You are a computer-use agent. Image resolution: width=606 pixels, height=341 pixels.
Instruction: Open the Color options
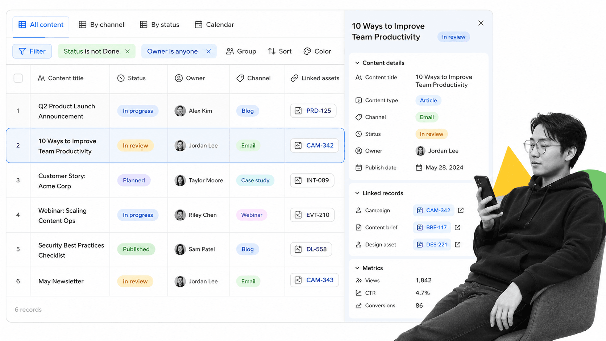317,51
